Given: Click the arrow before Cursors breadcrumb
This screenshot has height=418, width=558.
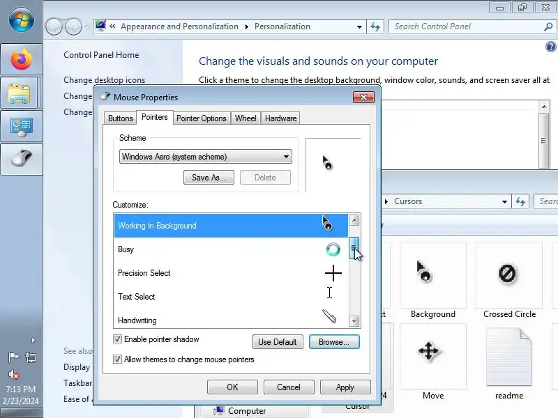Looking at the screenshot, I should [x=386, y=201].
